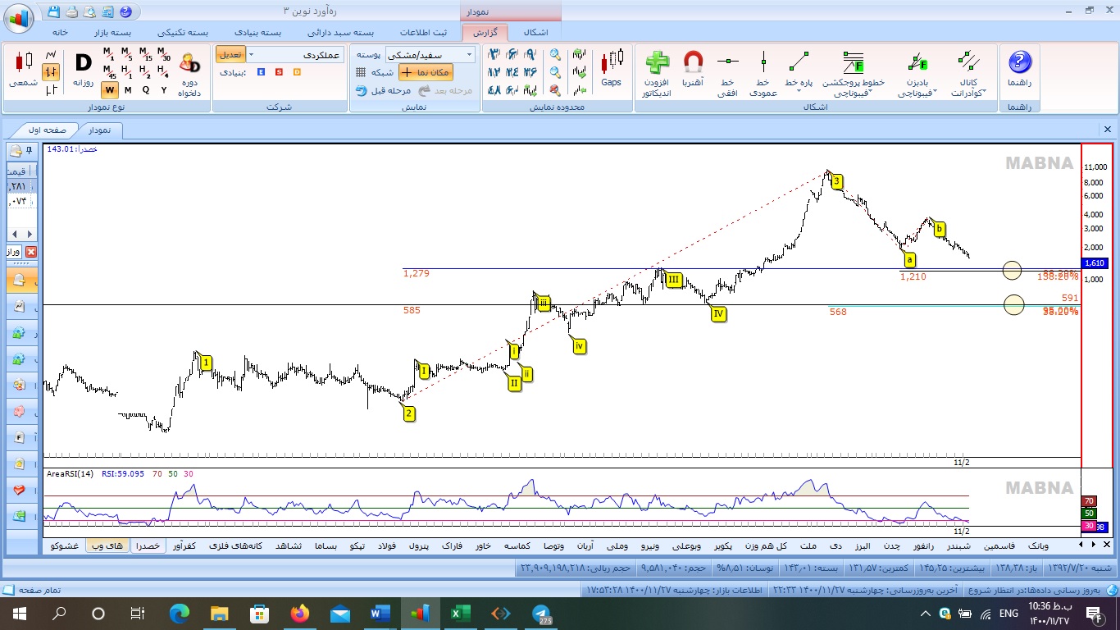Select the H1 one-hour timeframe

pyautogui.click(x=128, y=72)
